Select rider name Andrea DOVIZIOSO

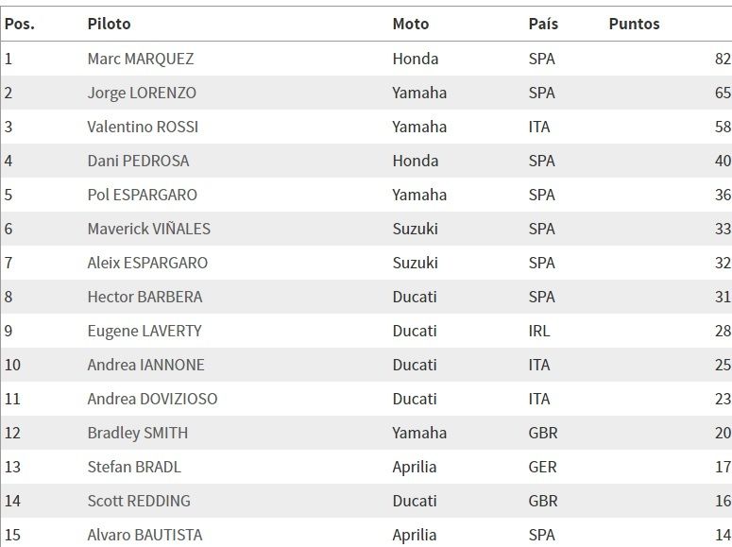[152, 399]
